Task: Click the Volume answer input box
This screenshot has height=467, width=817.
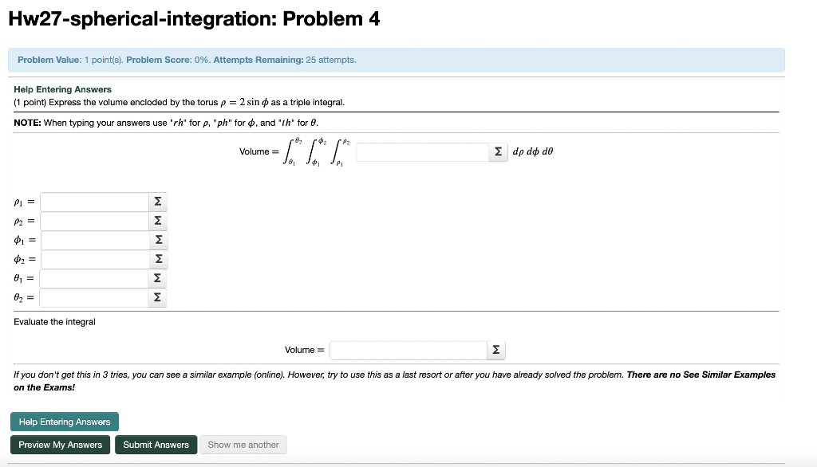Action: pos(407,350)
